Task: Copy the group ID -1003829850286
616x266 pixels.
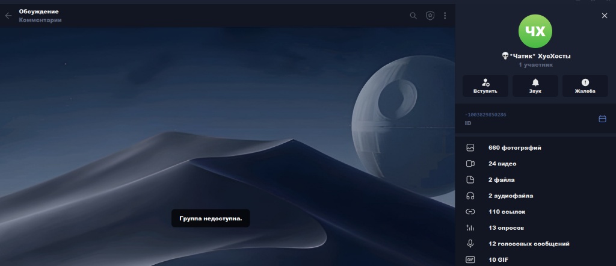Action: tap(485, 115)
